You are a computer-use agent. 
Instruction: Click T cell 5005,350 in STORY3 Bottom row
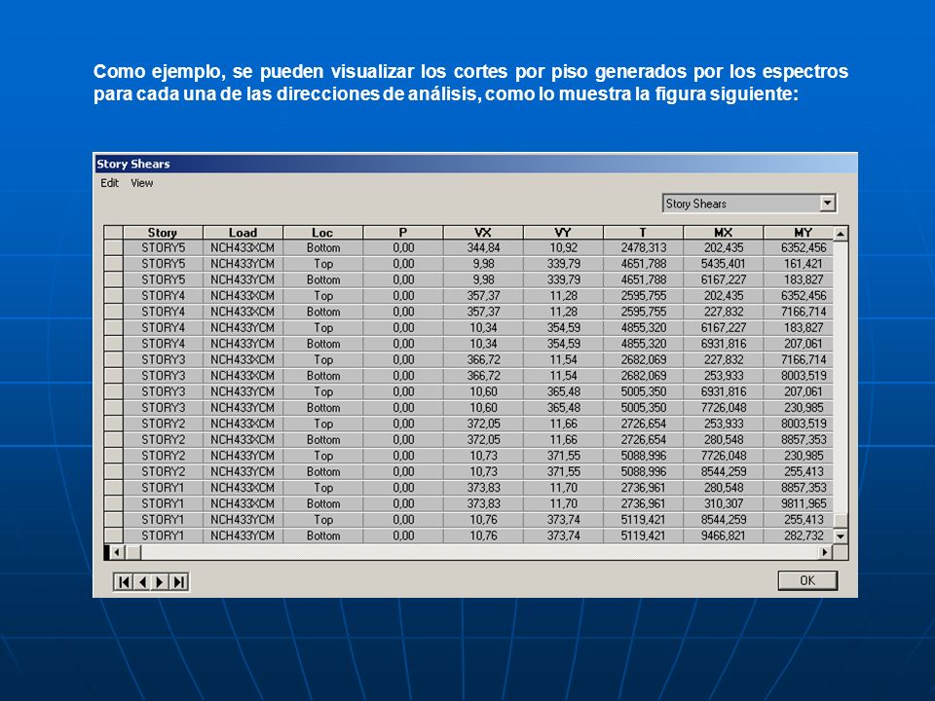(x=643, y=408)
